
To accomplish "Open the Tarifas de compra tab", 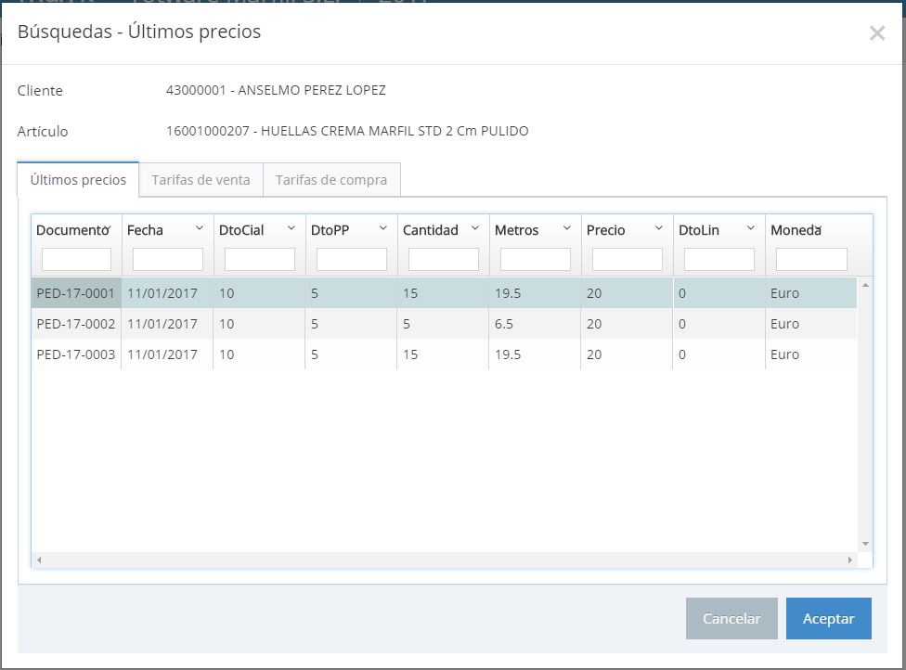I will point(331,180).
